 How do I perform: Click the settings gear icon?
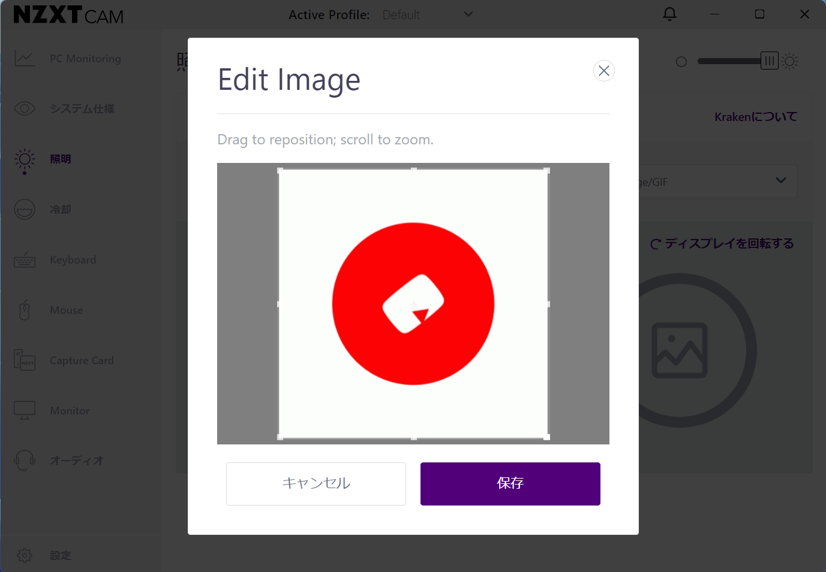coord(25,555)
